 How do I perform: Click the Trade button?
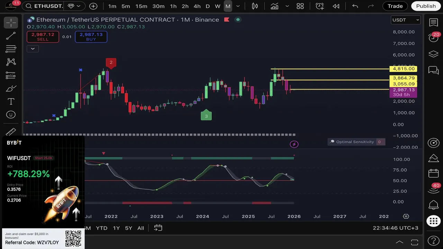tap(395, 6)
